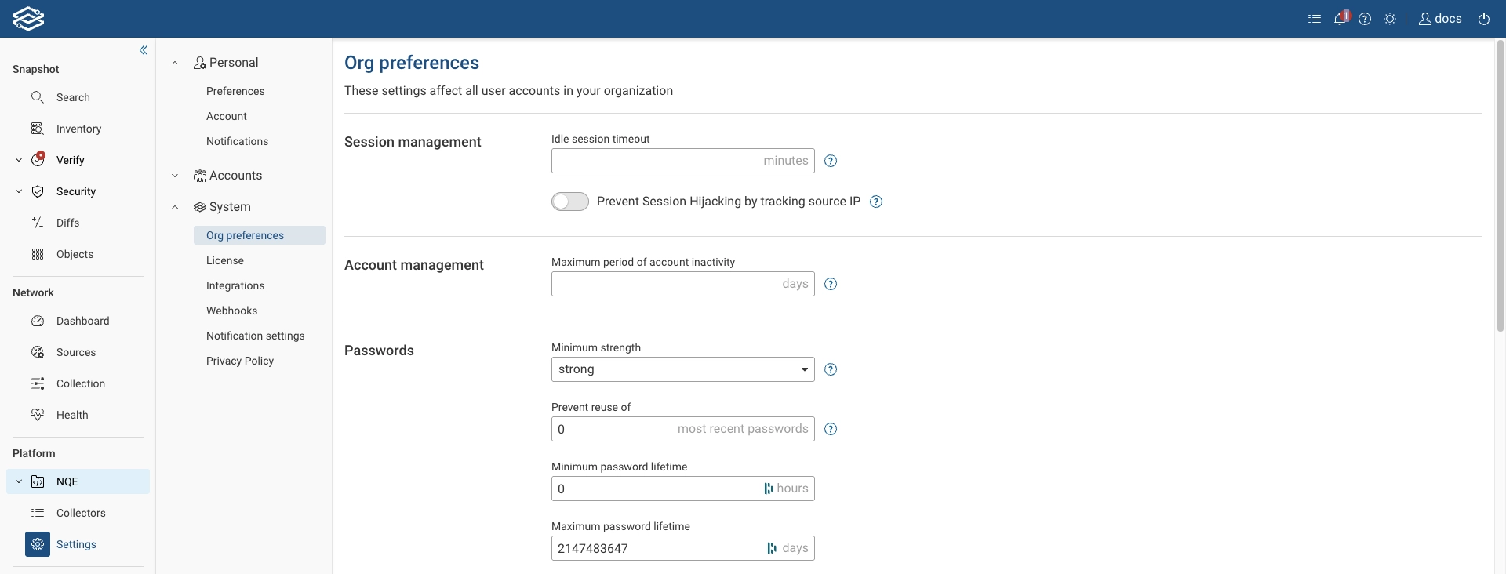Click the Prevent reuse of passwords field

coord(682,429)
